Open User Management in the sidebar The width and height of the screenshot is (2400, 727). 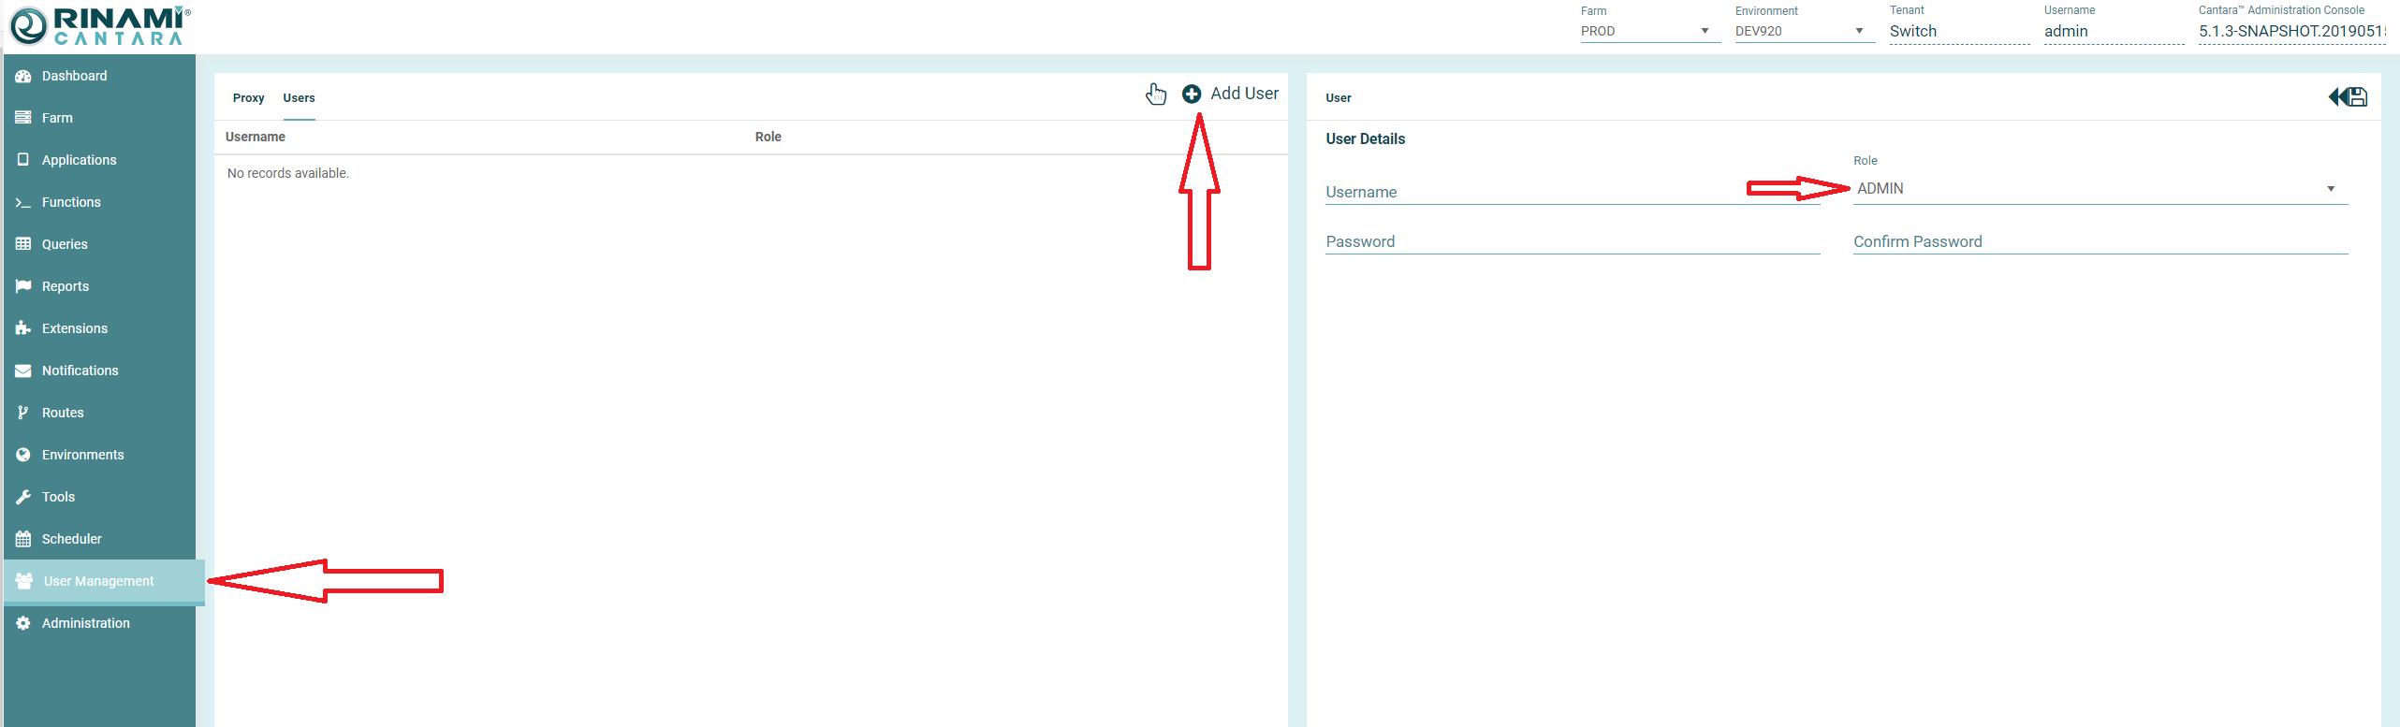click(x=98, y=581)
